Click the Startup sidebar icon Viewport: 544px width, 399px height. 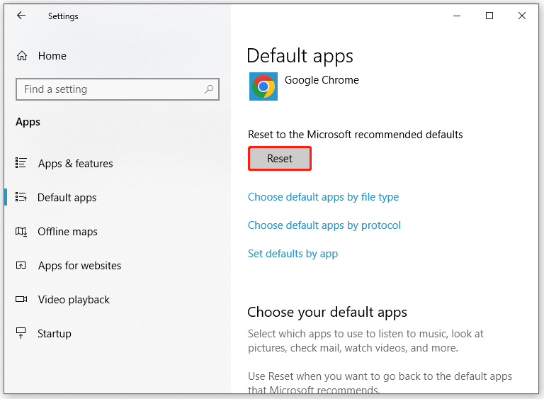coord(21,334)
